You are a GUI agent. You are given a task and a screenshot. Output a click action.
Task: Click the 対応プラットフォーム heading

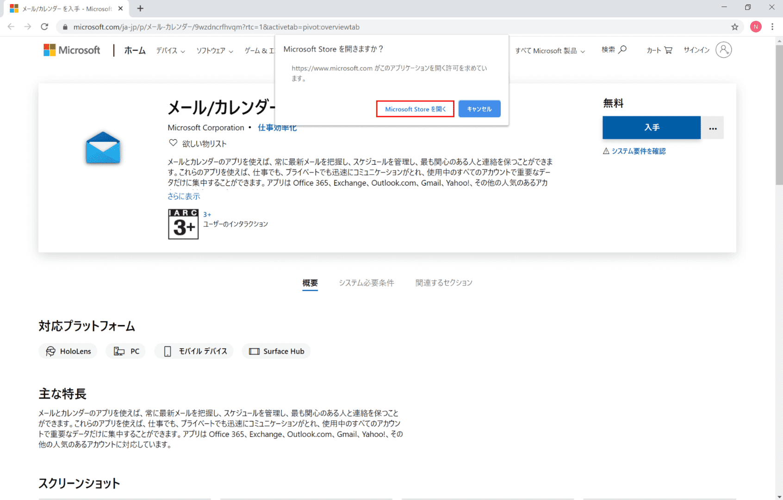coord(87,326)
